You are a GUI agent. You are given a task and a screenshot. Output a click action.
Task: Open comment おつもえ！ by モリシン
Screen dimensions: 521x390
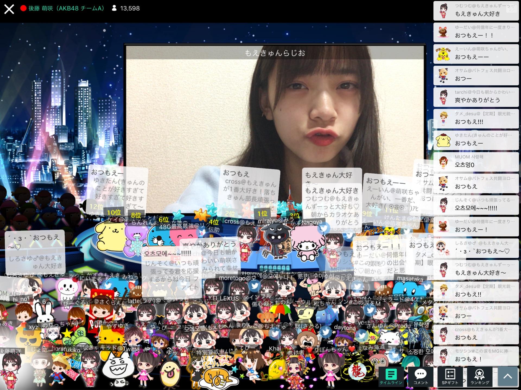pyautogui.click(x=476, y=356)
